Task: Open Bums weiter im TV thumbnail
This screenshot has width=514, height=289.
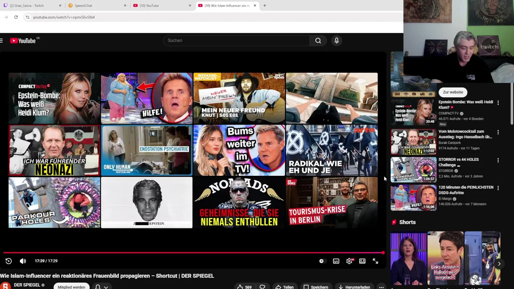Action: point(239,151)
